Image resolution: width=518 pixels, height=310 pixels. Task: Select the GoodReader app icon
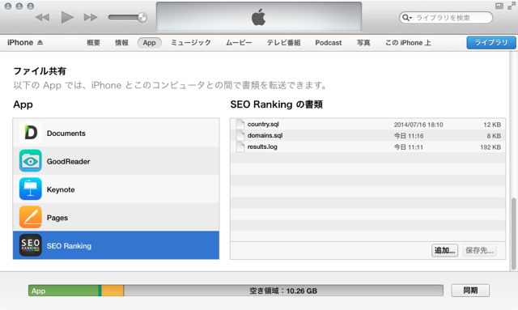[31, 160]
